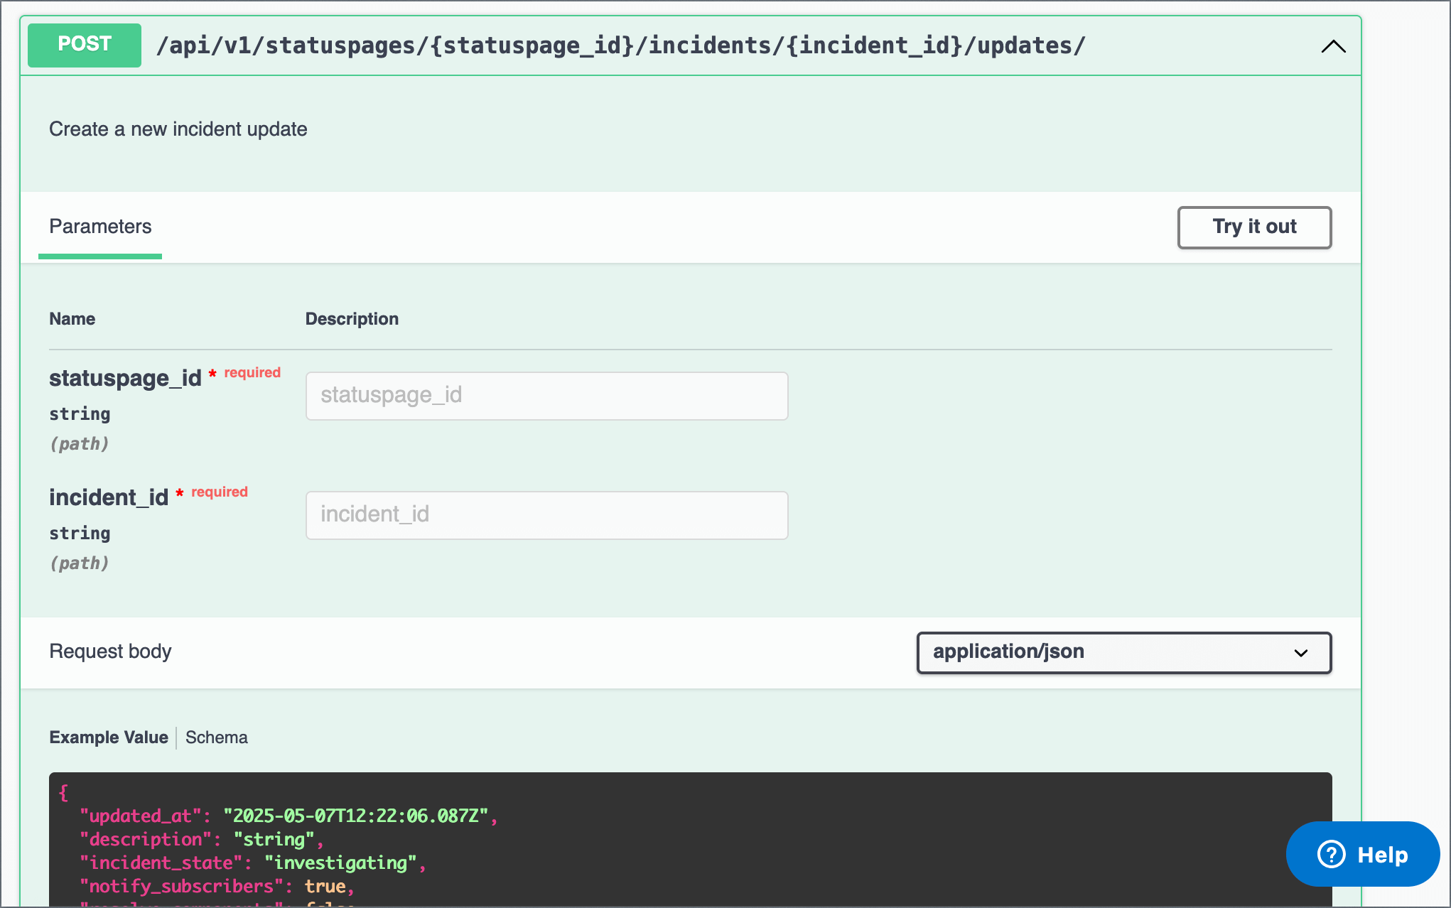Focus the statuspage_id input field
The image size is (1451, 908).
(x=546, y=396)
